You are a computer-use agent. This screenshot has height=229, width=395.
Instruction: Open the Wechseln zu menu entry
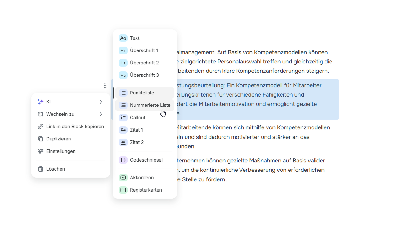pos(60,114)
